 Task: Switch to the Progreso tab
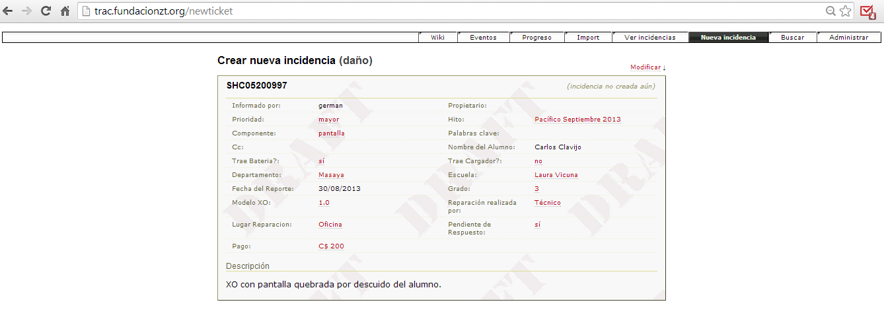point(536,38)
